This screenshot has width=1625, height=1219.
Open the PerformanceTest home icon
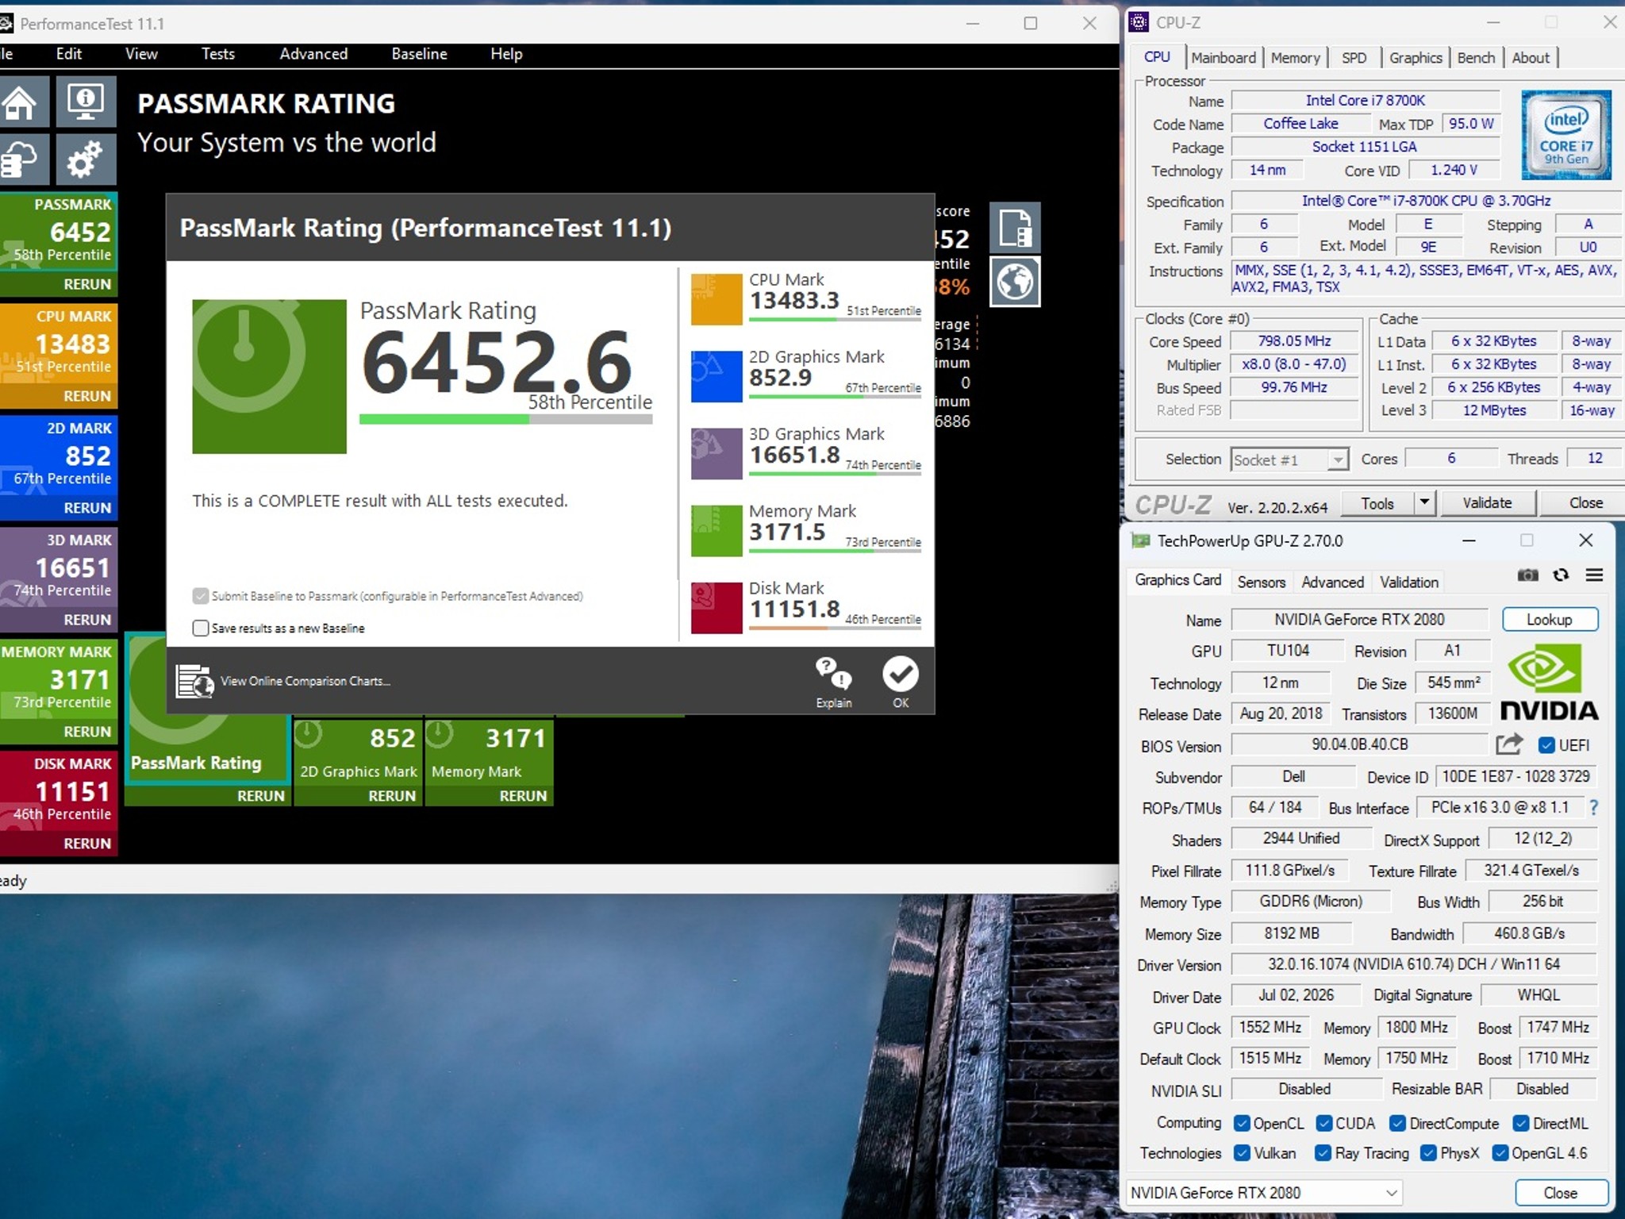[21, 102]
